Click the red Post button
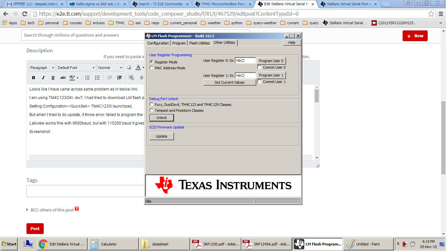The height and width of the screenshot is (251, 446). 35,228
